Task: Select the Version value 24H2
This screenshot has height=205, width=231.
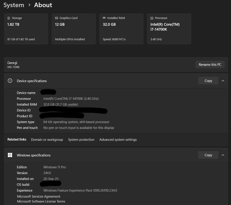Action: [x=47, y=173]
